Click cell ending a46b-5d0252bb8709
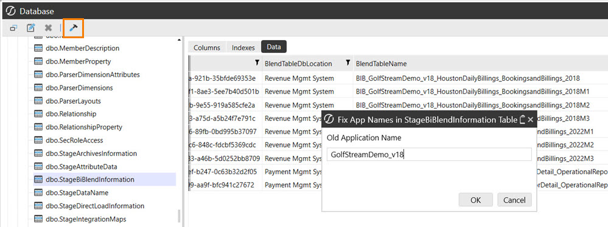 tap(225, 158)
